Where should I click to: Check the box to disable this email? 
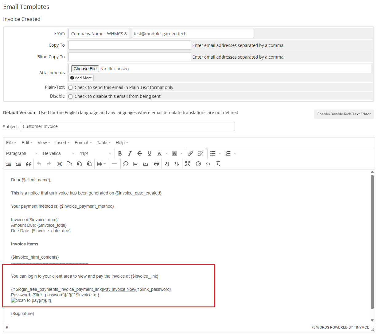[70, 96]
